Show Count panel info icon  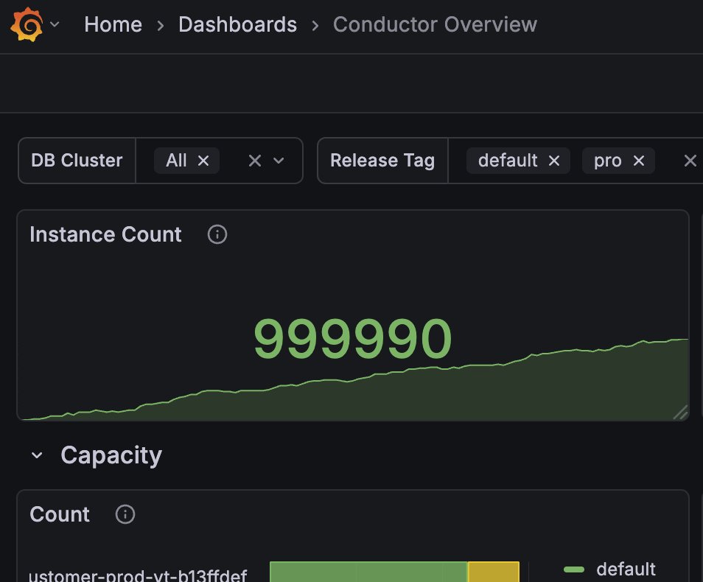125,514
